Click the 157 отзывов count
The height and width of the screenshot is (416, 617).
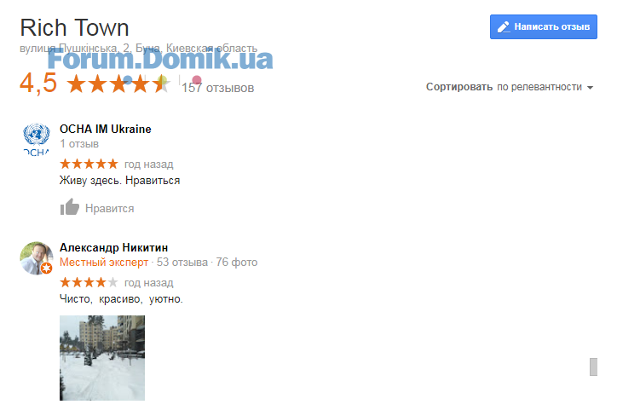point(217,88)
